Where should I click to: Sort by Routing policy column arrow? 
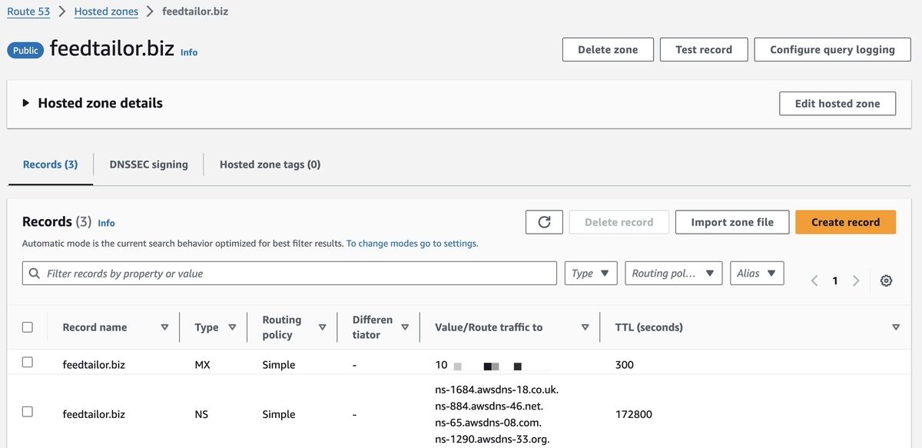(x=323, y=327)
